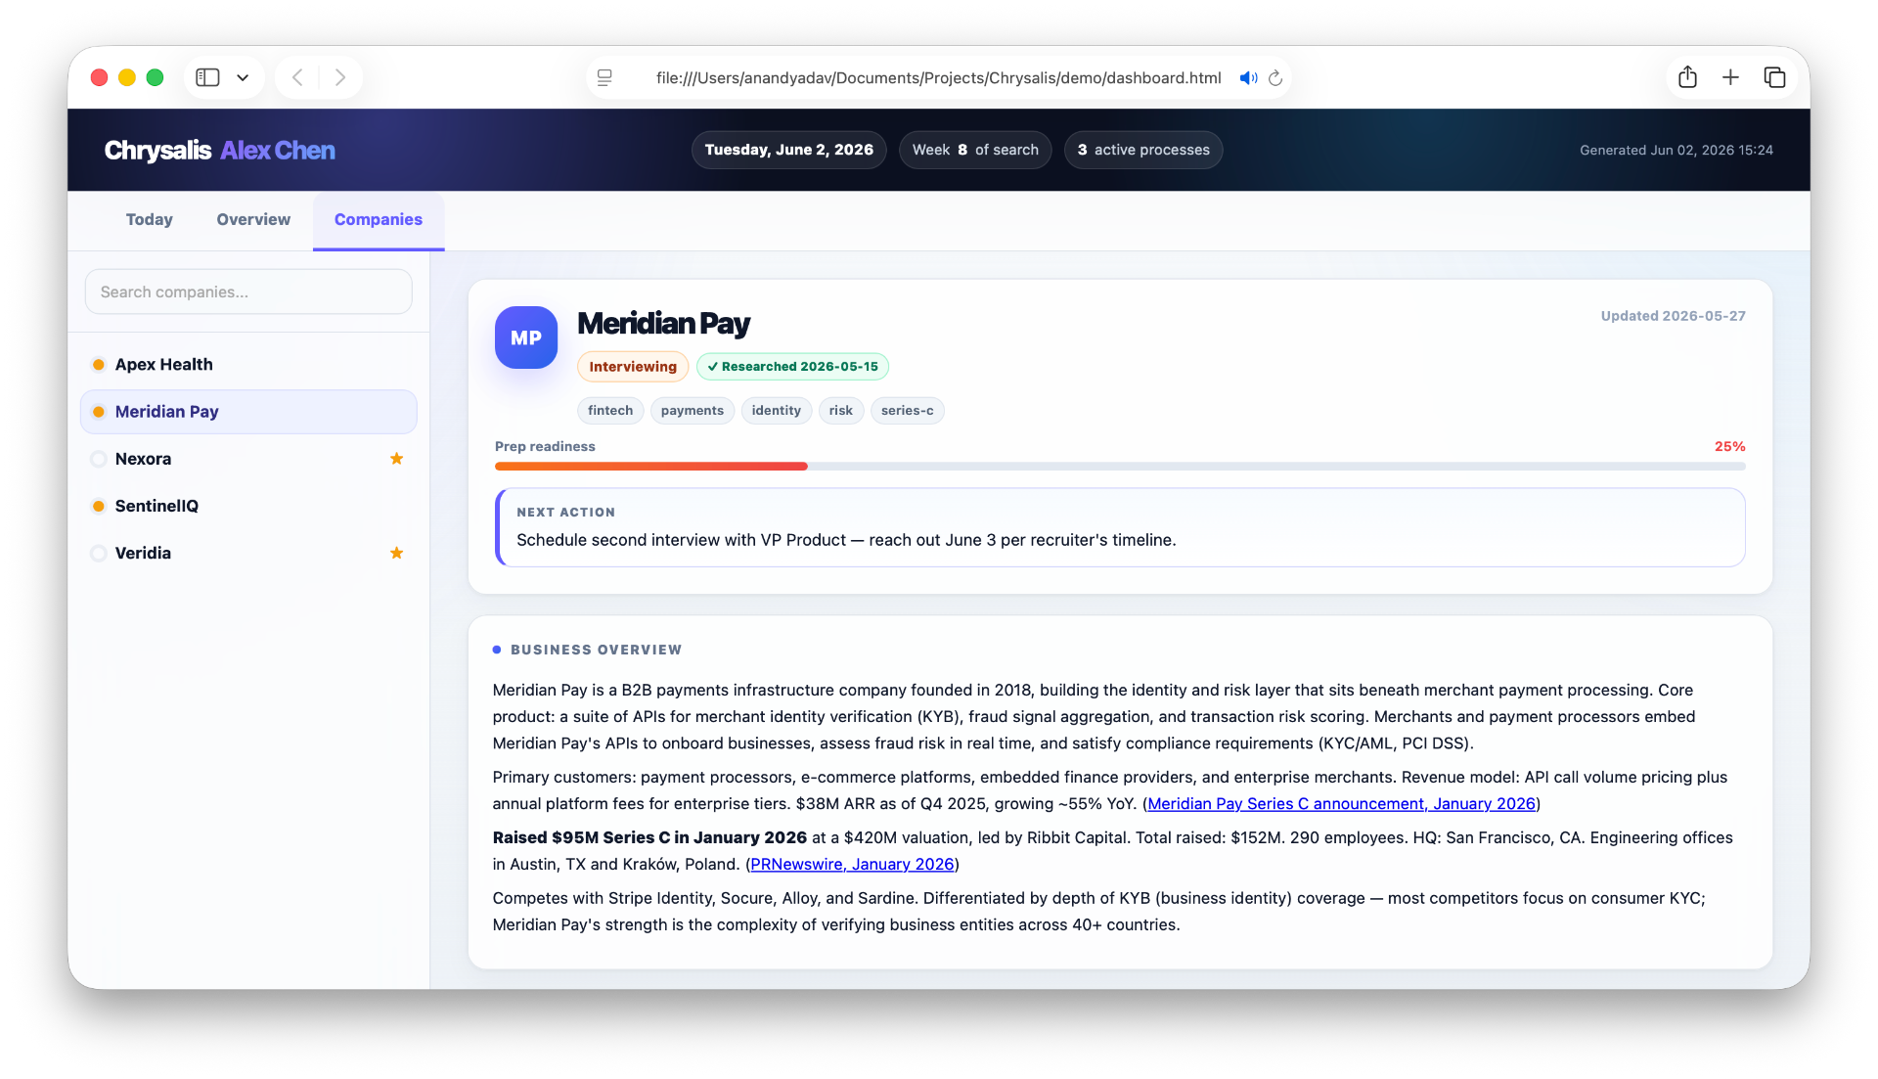1878x1079 pixels.
Task: Click the payments tag
Action: [692, 410]
